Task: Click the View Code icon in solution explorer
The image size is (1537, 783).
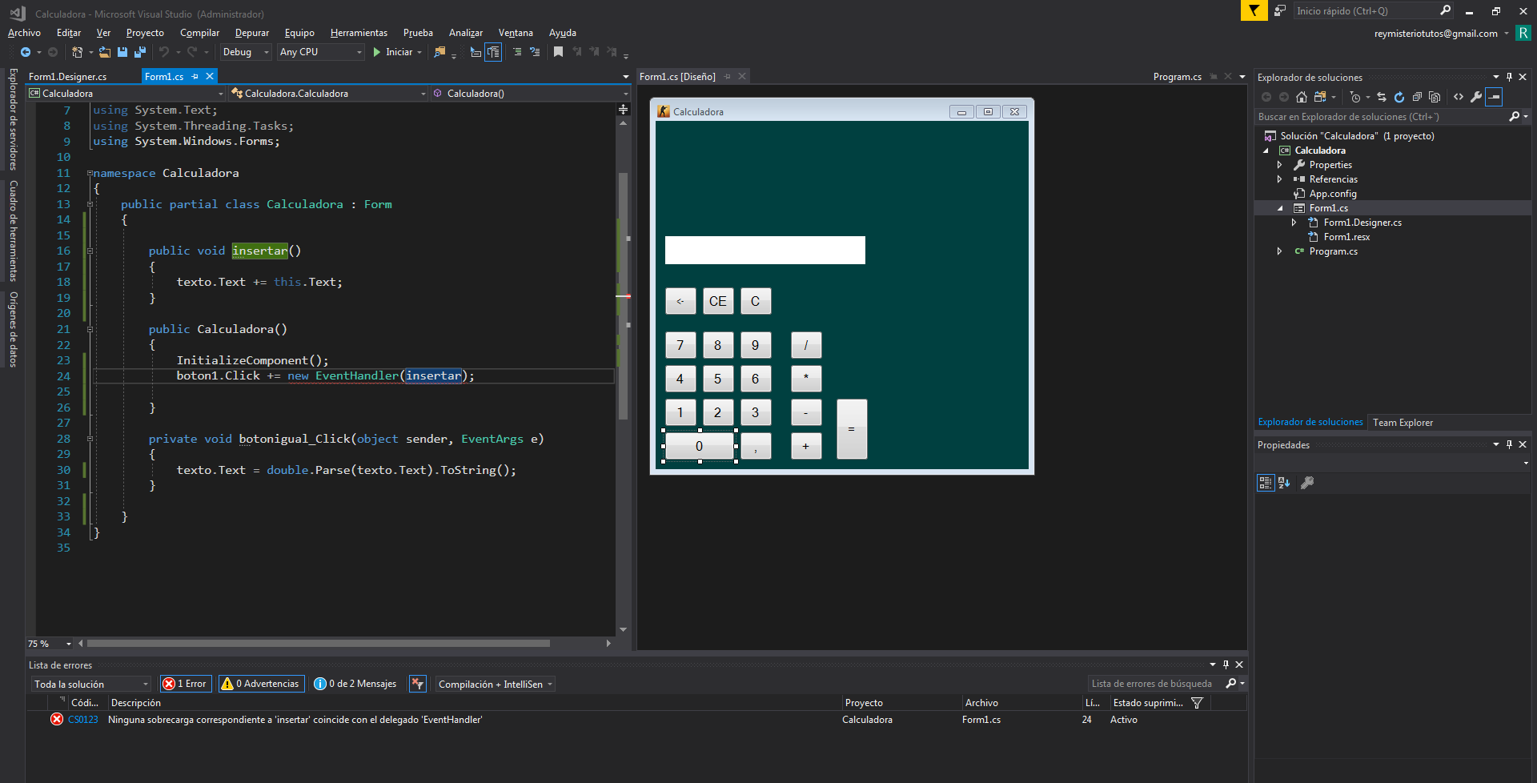Action: click(1459, 97)
